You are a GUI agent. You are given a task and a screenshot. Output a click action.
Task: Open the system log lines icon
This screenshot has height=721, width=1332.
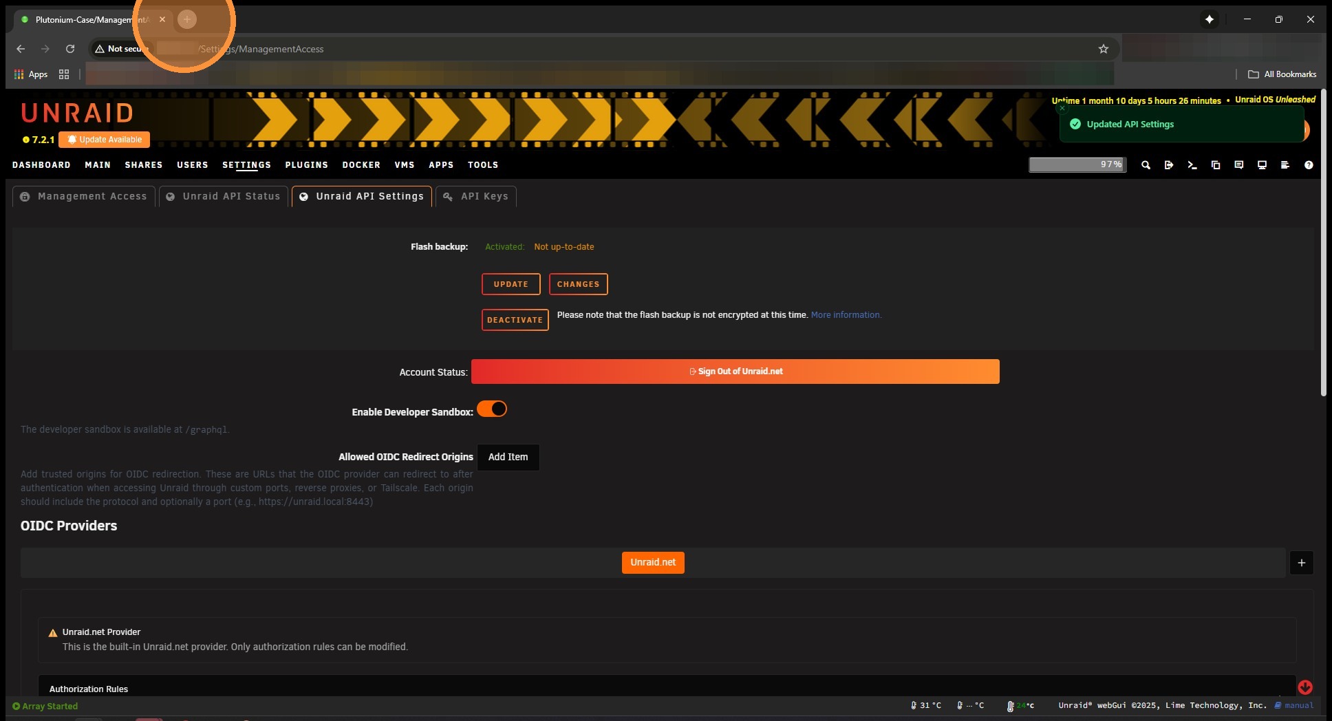1285,165
